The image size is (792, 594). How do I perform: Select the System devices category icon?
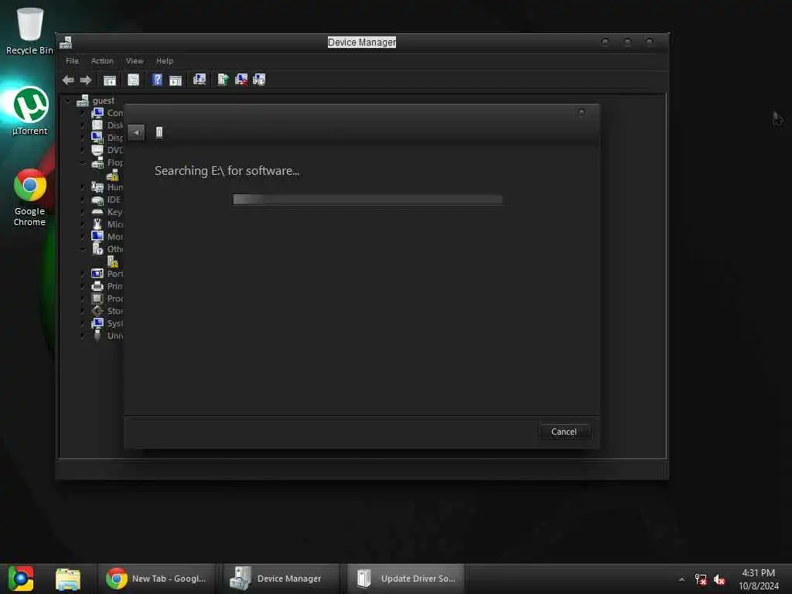(97, 323)
